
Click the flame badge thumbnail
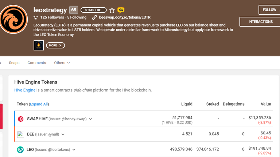tap(39, 45)
